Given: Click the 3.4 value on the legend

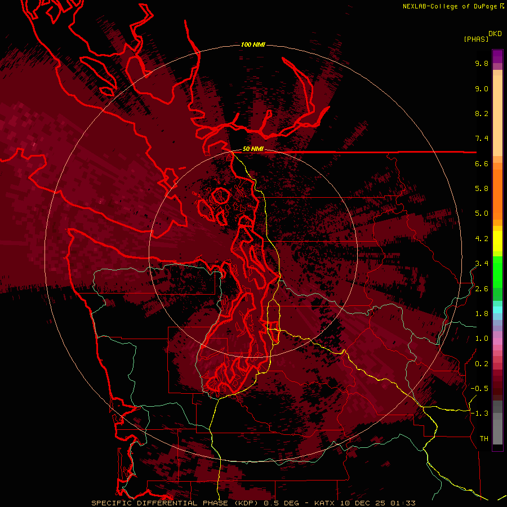Looking at the screenshot, I should pos(482,264).
